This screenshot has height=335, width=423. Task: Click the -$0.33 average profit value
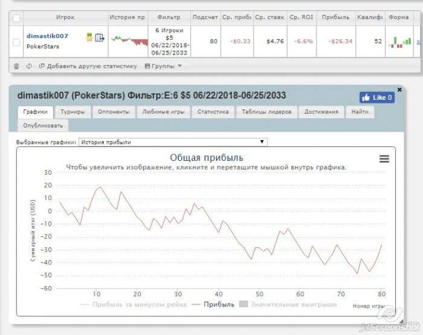pos(240,41)
